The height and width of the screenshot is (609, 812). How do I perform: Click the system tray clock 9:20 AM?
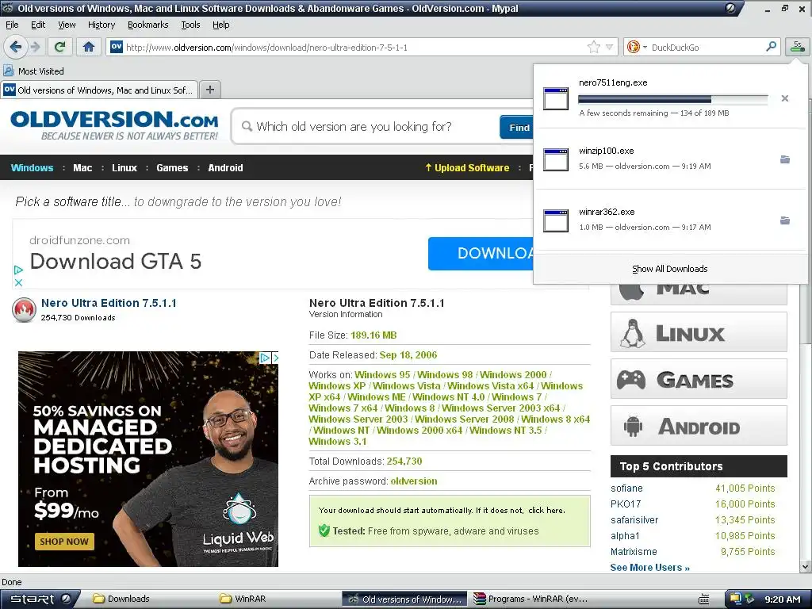tap(783, 599)
